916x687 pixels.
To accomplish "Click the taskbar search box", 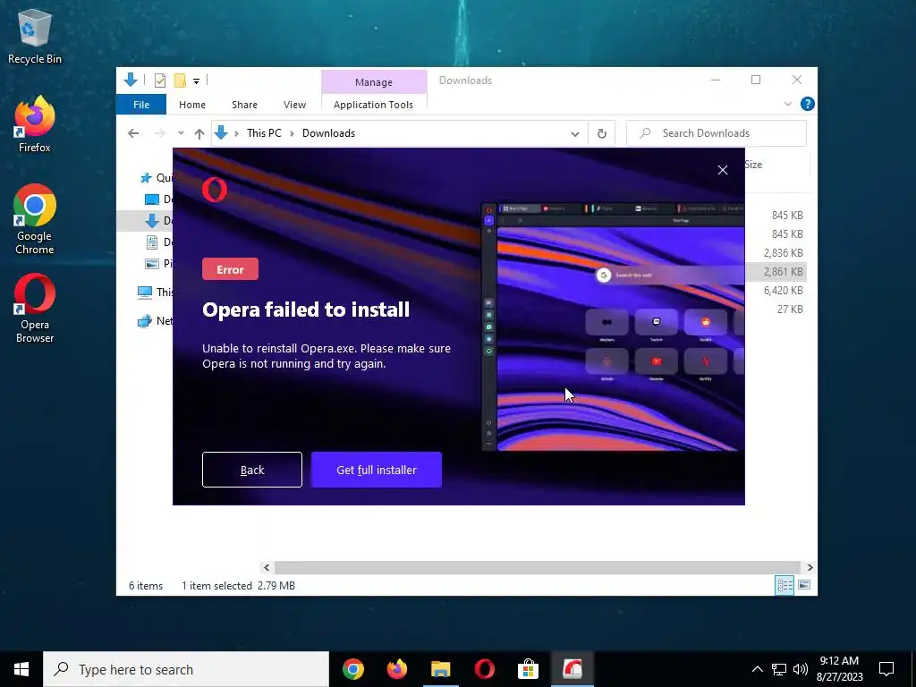I will pos(186,669).
